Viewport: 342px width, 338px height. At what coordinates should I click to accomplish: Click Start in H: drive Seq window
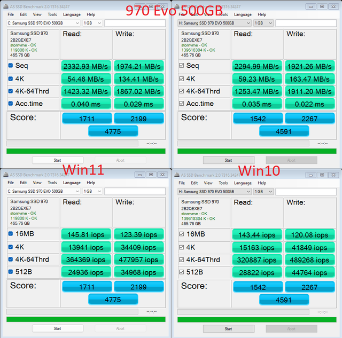click(229, 160)
